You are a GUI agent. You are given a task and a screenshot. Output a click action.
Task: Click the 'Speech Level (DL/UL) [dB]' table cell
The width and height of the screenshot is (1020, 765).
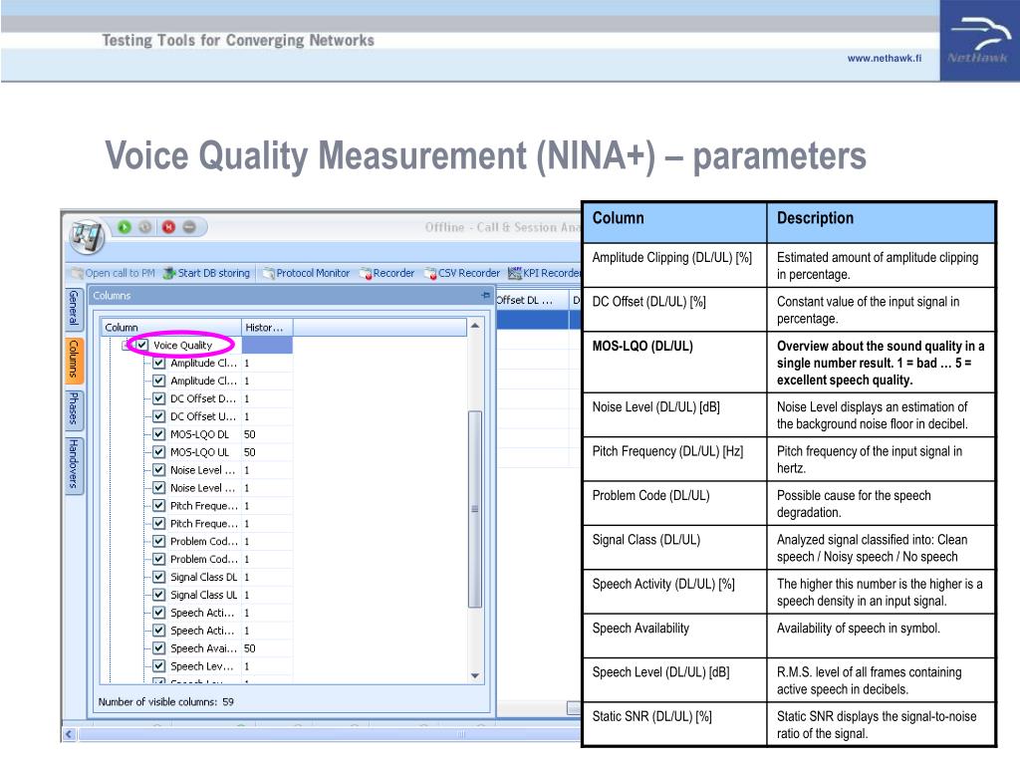(x=674, y=679)
